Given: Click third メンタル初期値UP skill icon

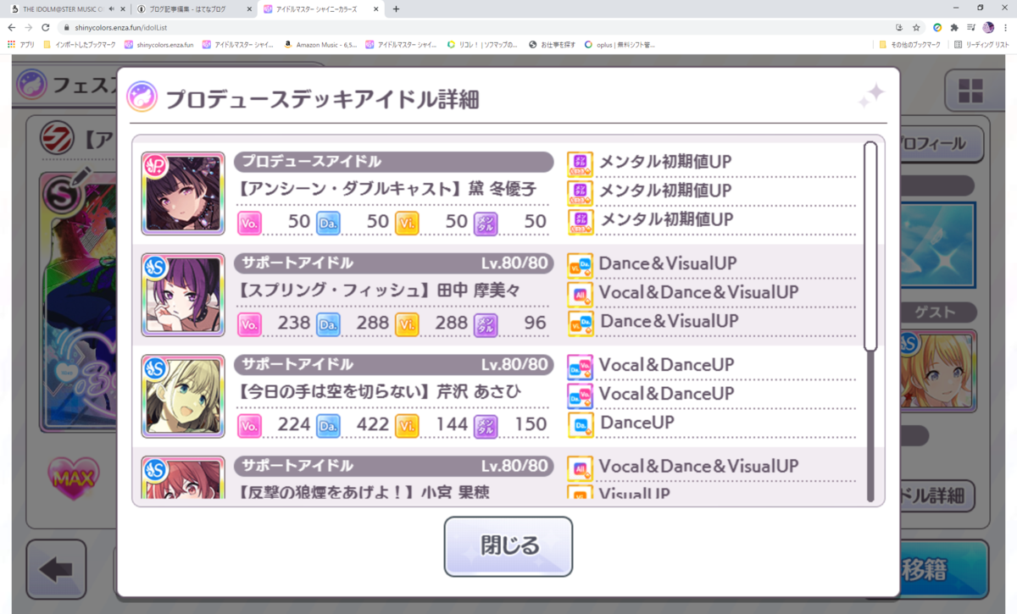Looking at the screenshot, I should pyautogui.click(x=580, y=221).
